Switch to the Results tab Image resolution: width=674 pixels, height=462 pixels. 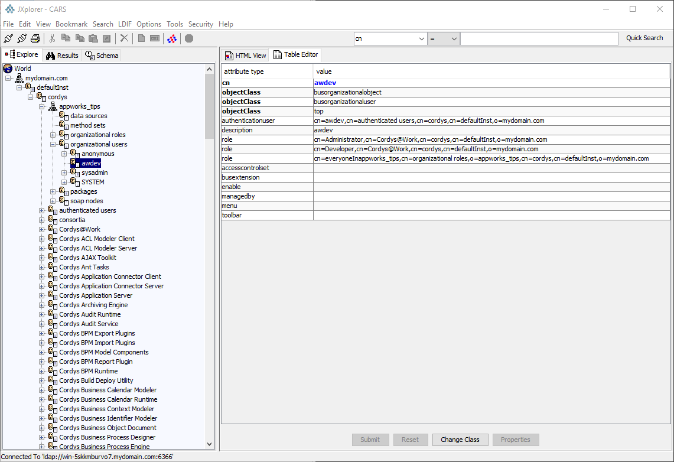pyautogui.click(x=63, y=56)
